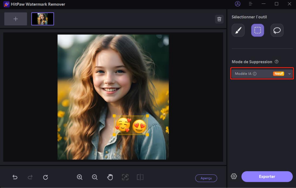Select the lasso selection tool
Image resolution: width=296 pixels, height=188 pixels.
pyautogui.click(x=277, y=30)
